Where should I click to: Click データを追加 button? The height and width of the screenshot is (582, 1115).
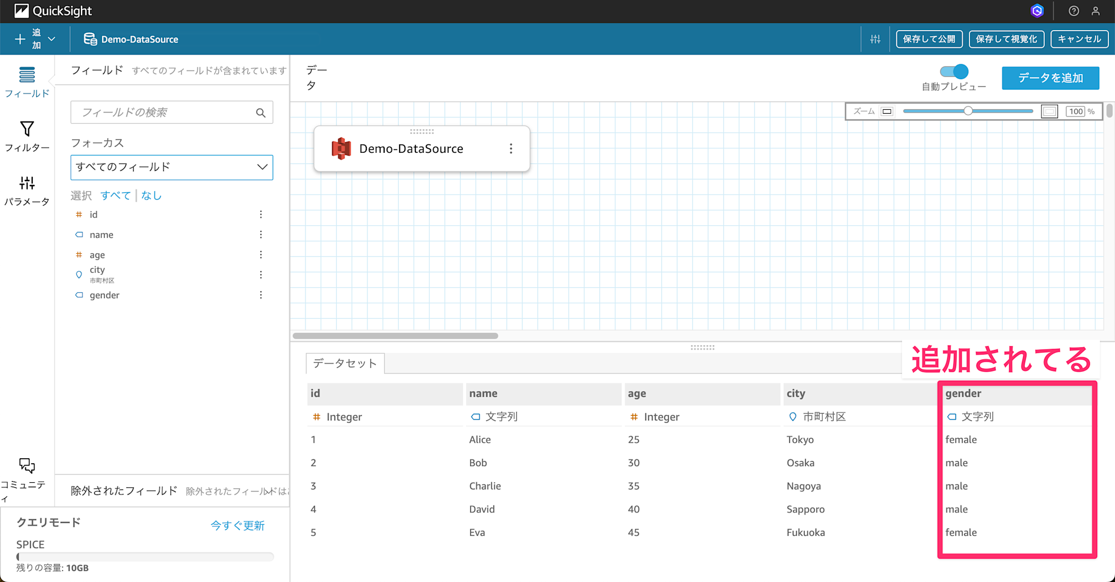[x=1050, y=78]
